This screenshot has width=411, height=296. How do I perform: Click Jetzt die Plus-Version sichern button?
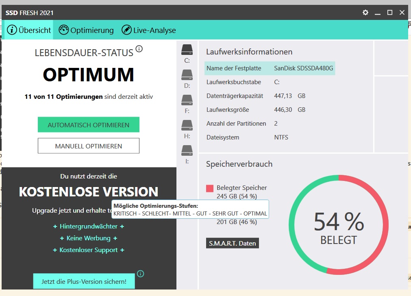click(84, 281)
